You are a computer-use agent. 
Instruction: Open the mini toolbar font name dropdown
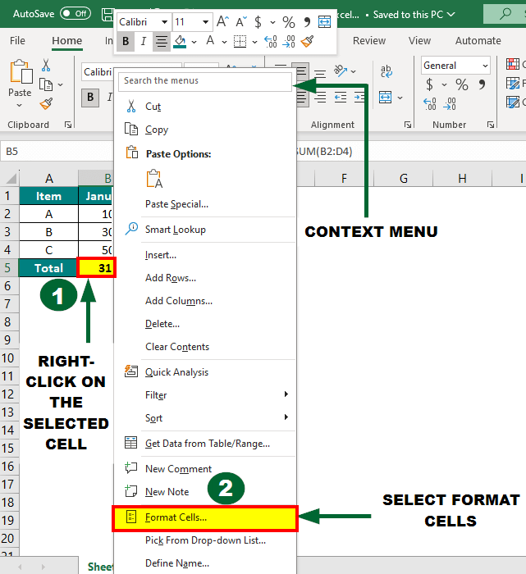coord(164,22)
